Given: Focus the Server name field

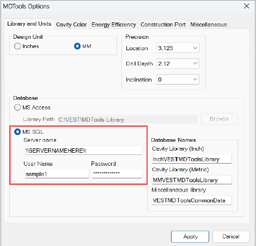Looking at the screenshot, I should click(83, 151).
